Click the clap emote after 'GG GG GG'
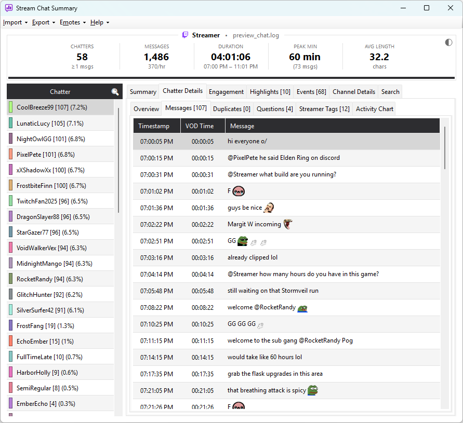 coord(260,325)
